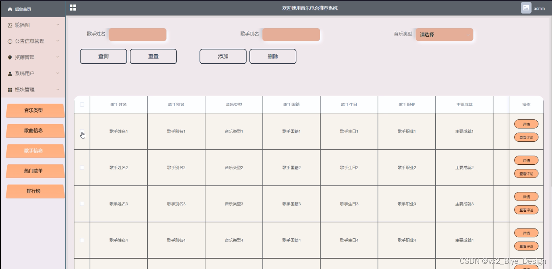The width and height of the screenshot is (552, 269).
Task: Click the 主要成就1 cell
Action: coord(464,131)
